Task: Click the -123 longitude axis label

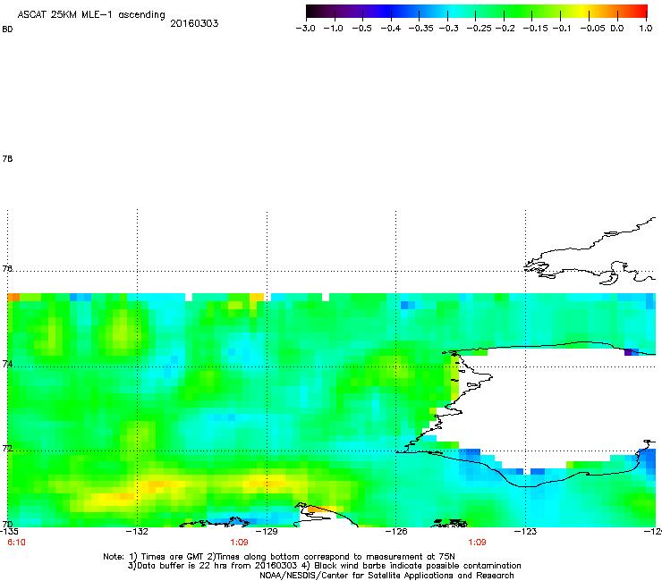Action: [525, 532]
